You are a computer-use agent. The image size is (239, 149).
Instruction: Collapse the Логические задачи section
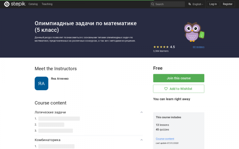pos(141,112)
